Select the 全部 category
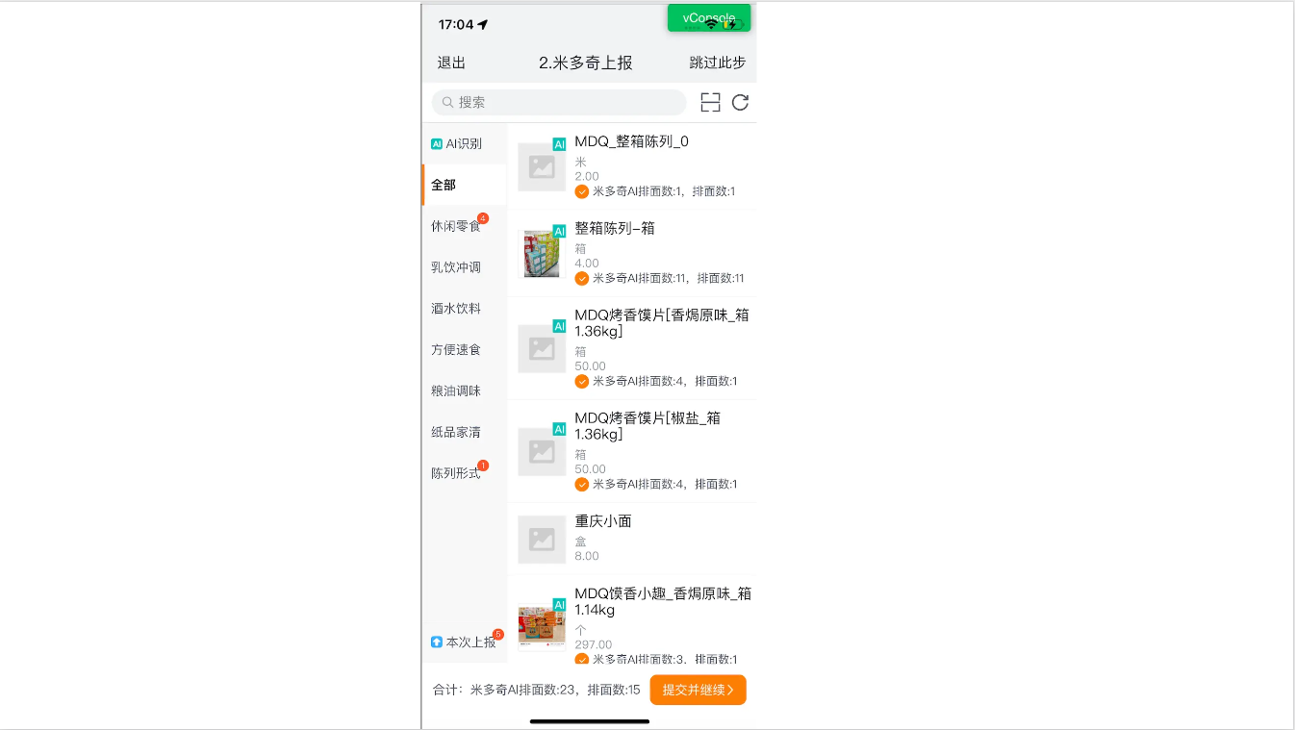The width and height of the screenshot is (1295, 730). pyautogui.click(x=464, y=185)
